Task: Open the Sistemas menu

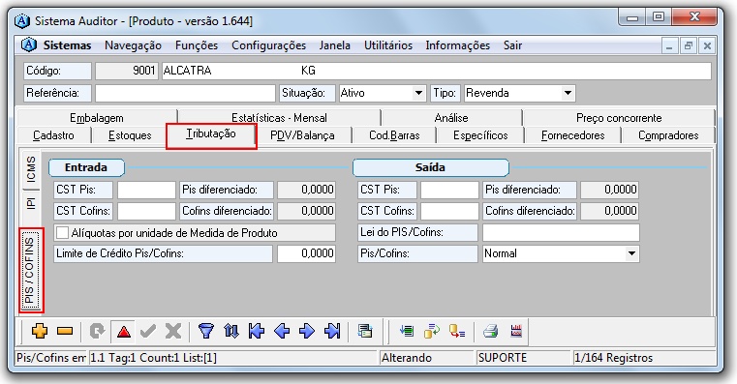Action: pyautogui.click(x=67, y=45)
